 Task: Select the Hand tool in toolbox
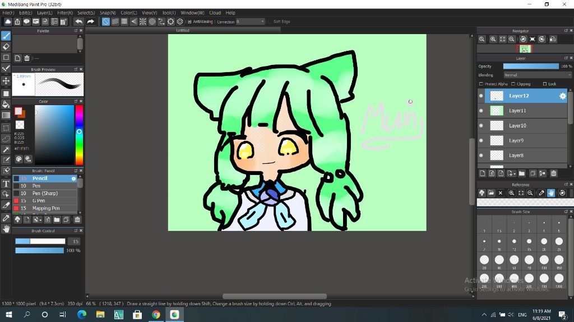6,229
